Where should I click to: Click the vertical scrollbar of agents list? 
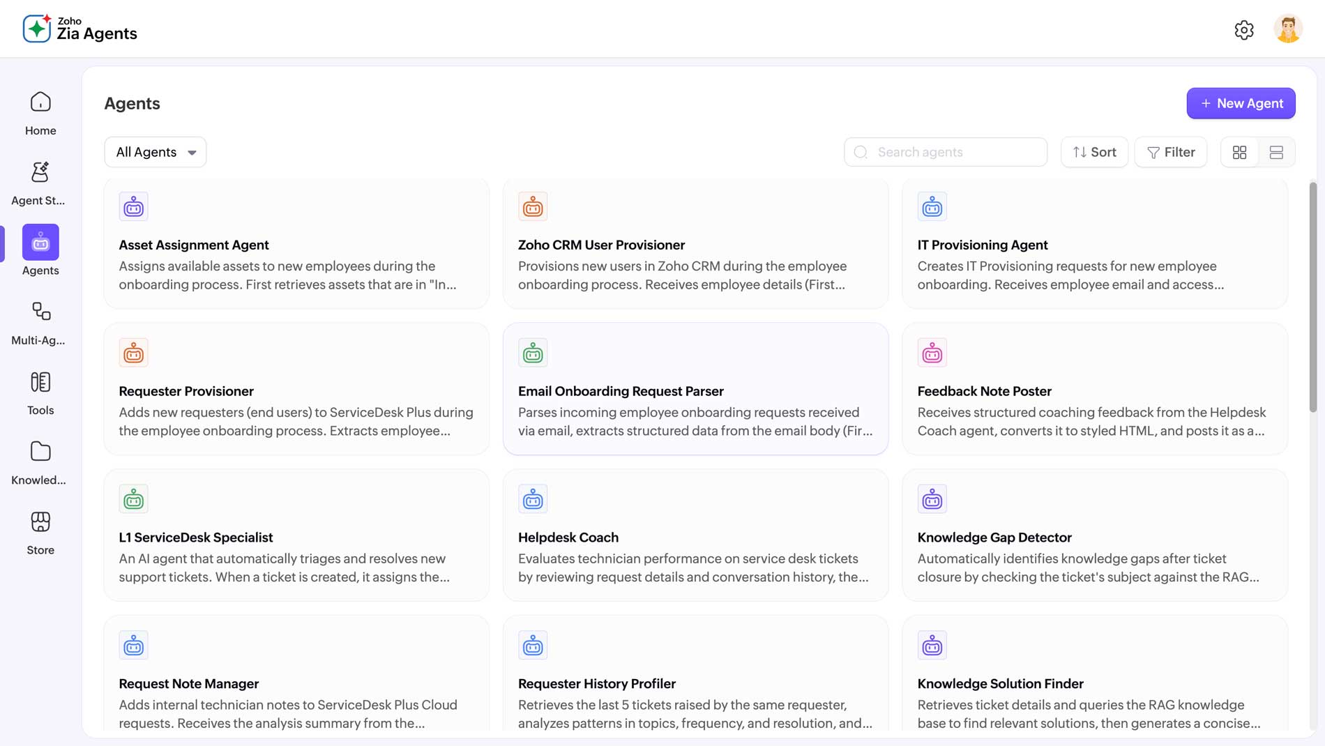point(1312,296)
